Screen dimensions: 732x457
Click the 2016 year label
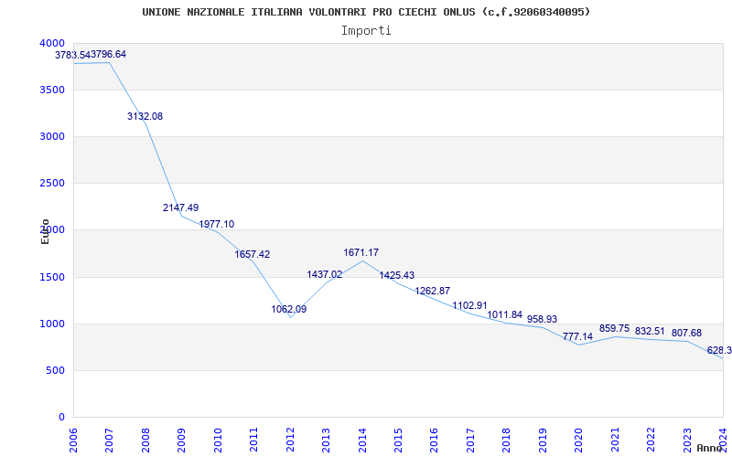[x=434, y=440]
